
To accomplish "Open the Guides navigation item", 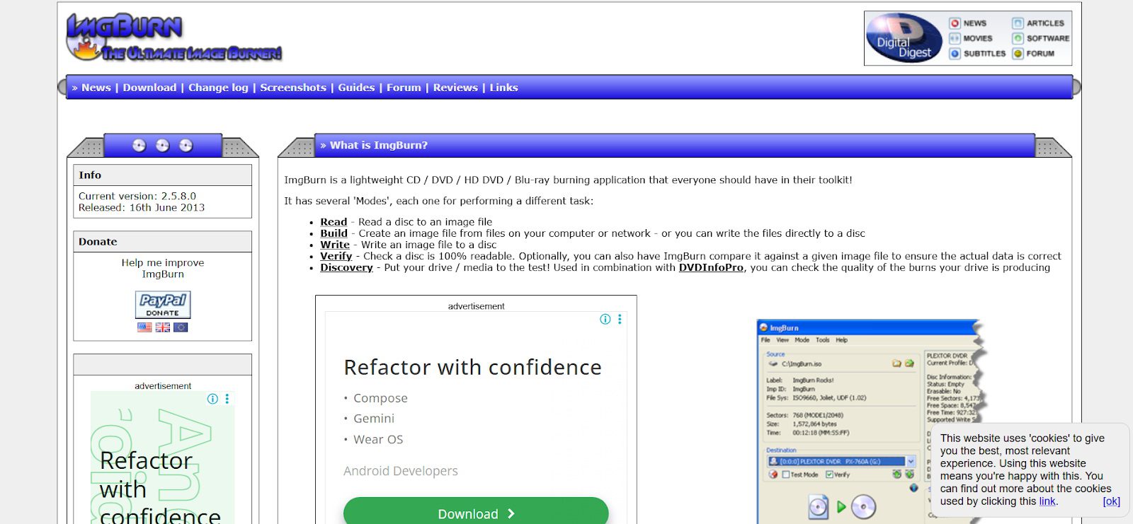I will pyautogui.click(x=356, y=88).
